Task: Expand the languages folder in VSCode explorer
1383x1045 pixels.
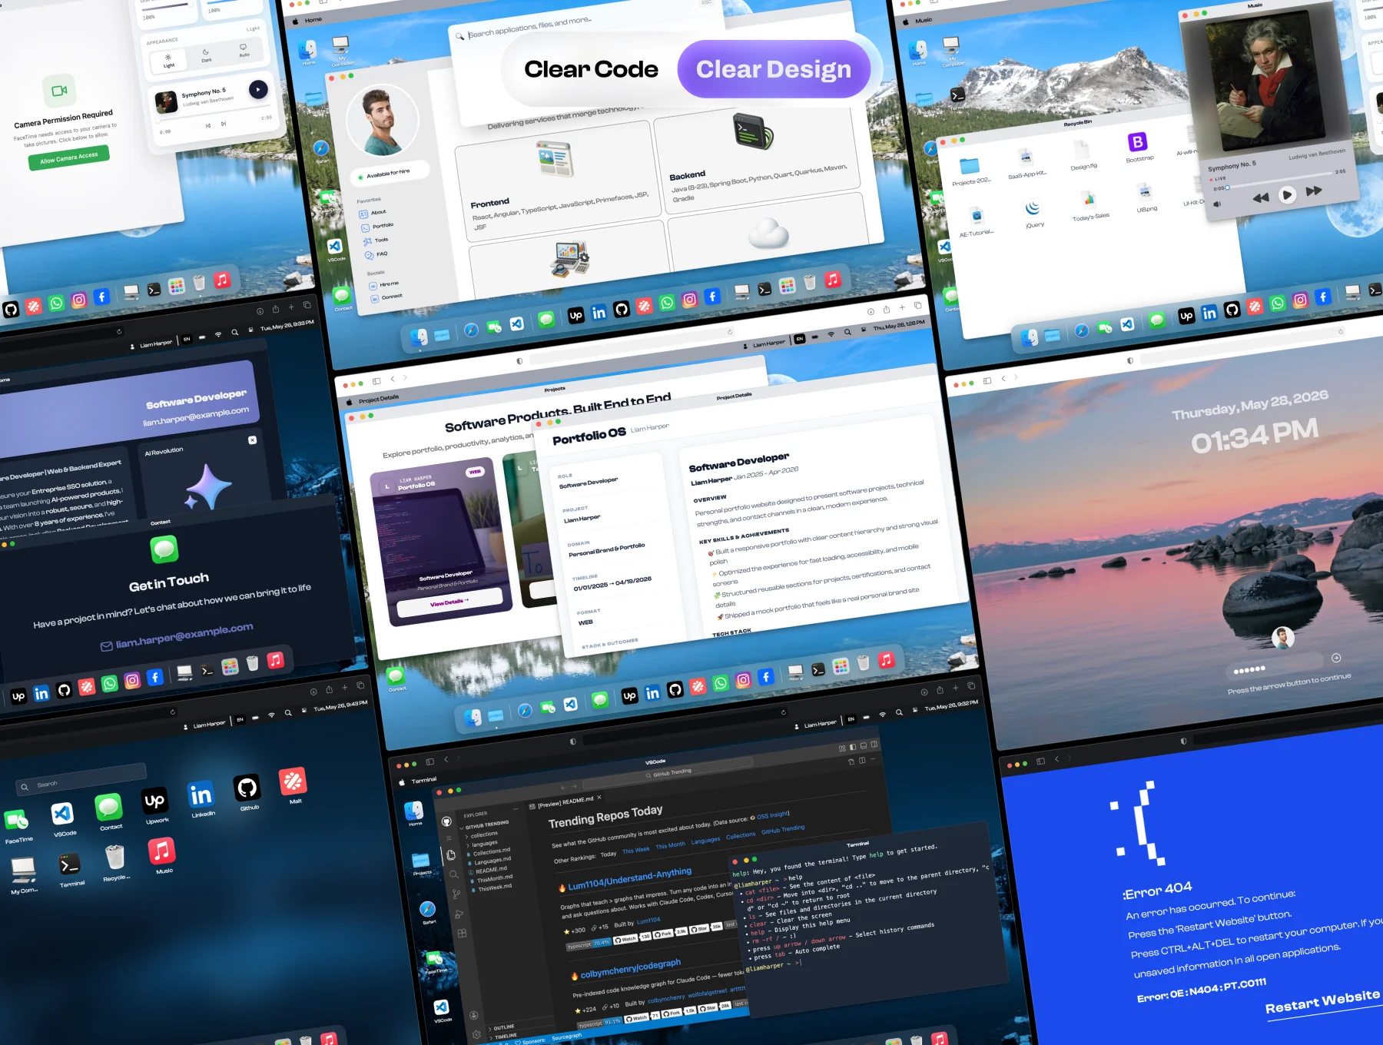Action: [x=483, y=844]
